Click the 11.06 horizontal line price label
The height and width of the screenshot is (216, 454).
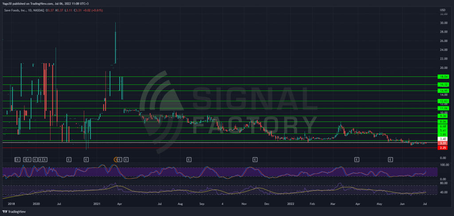[x=443, y=108]
